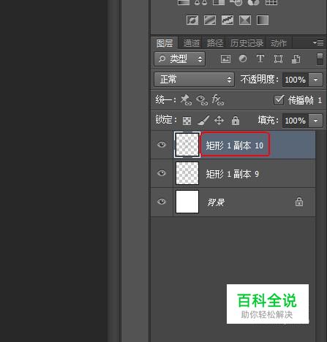
Task: Add a Color Balance adjustment (scales icon)
Action: click(x=200, y=2)
